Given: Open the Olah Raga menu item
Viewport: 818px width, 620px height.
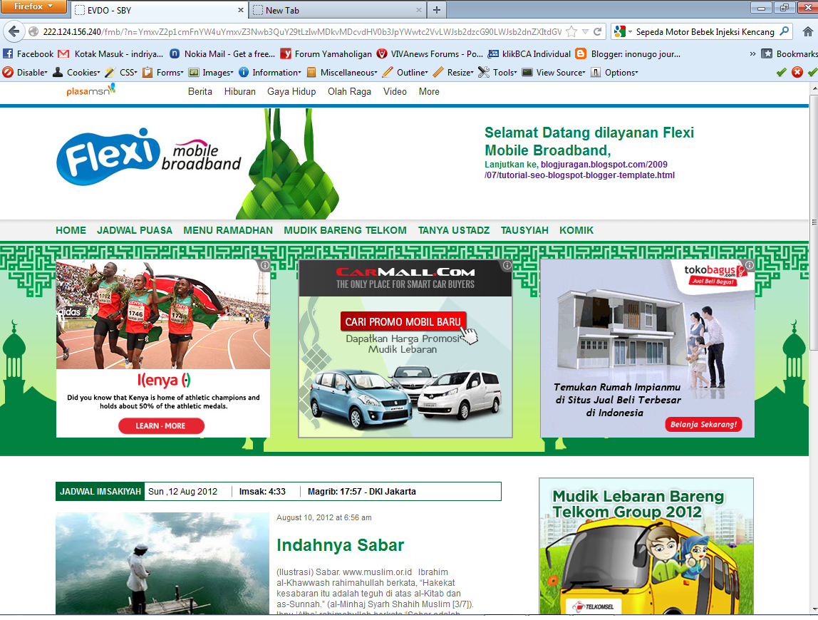Looking at the screenshot, I should pyautogui.click(x=350, y=91).
